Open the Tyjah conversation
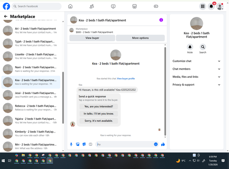 pyautogui.click(x=31, y=44)
